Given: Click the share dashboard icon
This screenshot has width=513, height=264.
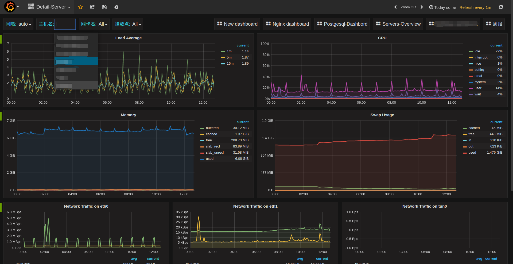Looking at the screenshot, I should [x=92, y=7].
